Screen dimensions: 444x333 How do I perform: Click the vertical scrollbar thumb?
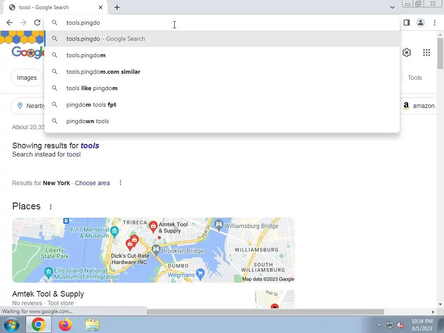[x=440, y=53]
